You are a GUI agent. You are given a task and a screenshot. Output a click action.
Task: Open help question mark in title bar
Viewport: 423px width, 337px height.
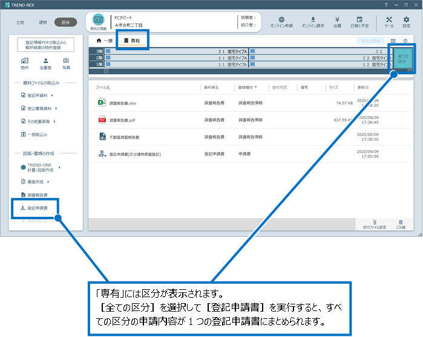pyautogui.click(x=385, y=5)
